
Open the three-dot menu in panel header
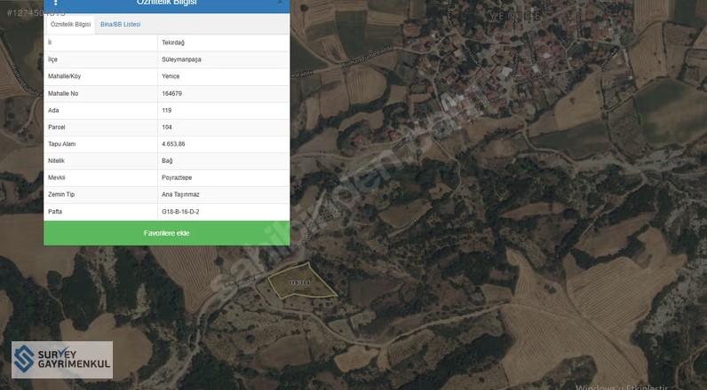(x=56, y=3)
